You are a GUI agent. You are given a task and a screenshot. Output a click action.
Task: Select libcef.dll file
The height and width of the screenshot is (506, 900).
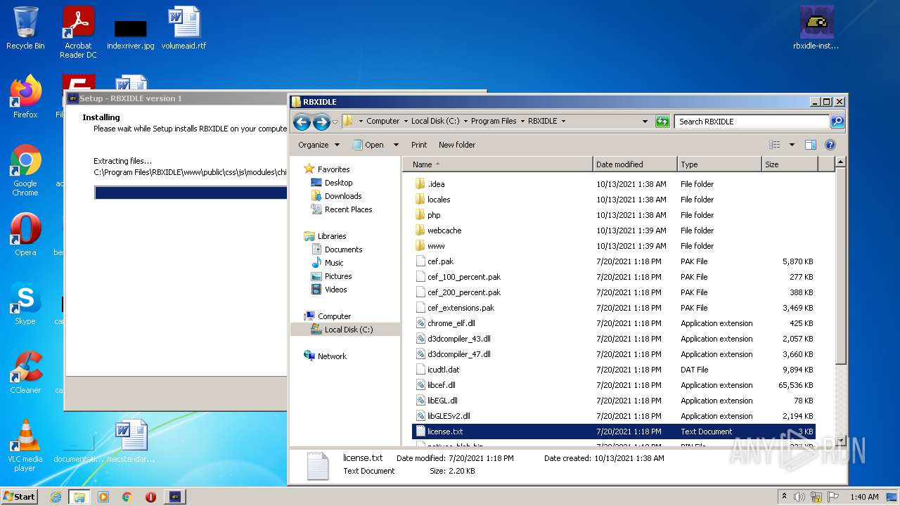[441, 385]
